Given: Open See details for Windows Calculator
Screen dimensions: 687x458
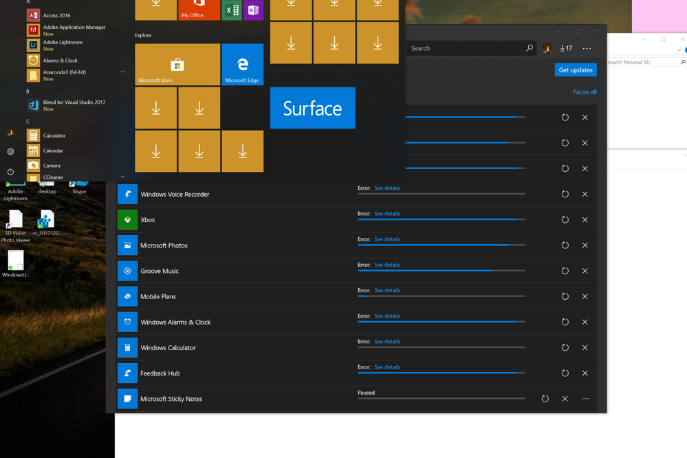Looking at the screenshot, I should (x=387, y=341).
